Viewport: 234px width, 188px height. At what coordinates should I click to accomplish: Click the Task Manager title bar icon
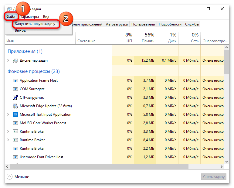[x=9, y=9]
